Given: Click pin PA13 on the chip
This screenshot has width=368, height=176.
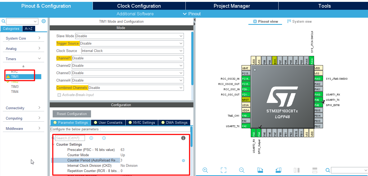Looking at the screenshot, I should pyautogui.click(x=319, y=79).
